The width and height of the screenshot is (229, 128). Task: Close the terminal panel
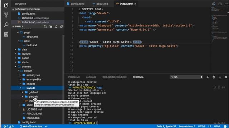pos(226,77)
